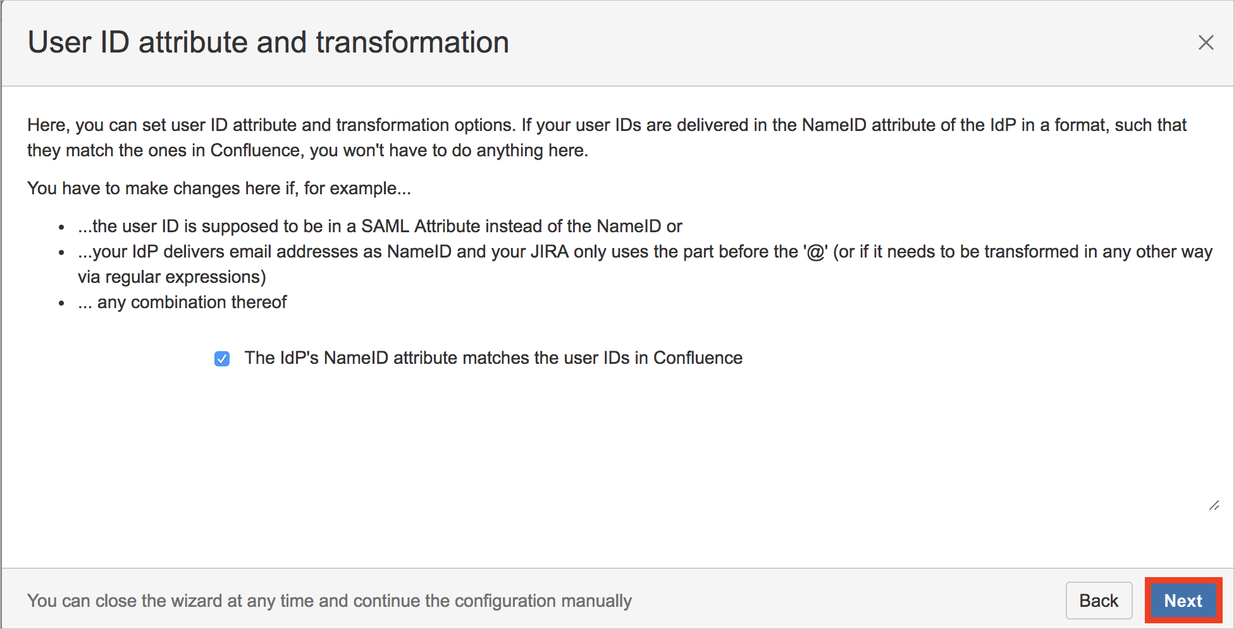Click the "via regular expressions)" line
The width and height of the screenshot is (1234, 629).
tap(172, 277)
